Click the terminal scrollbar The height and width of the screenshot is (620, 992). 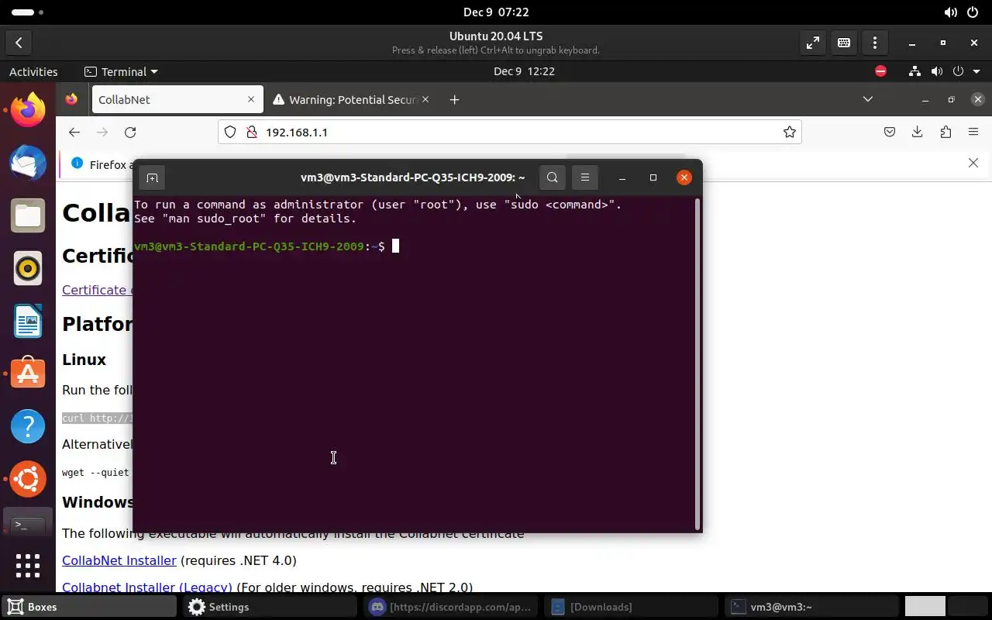697,363
